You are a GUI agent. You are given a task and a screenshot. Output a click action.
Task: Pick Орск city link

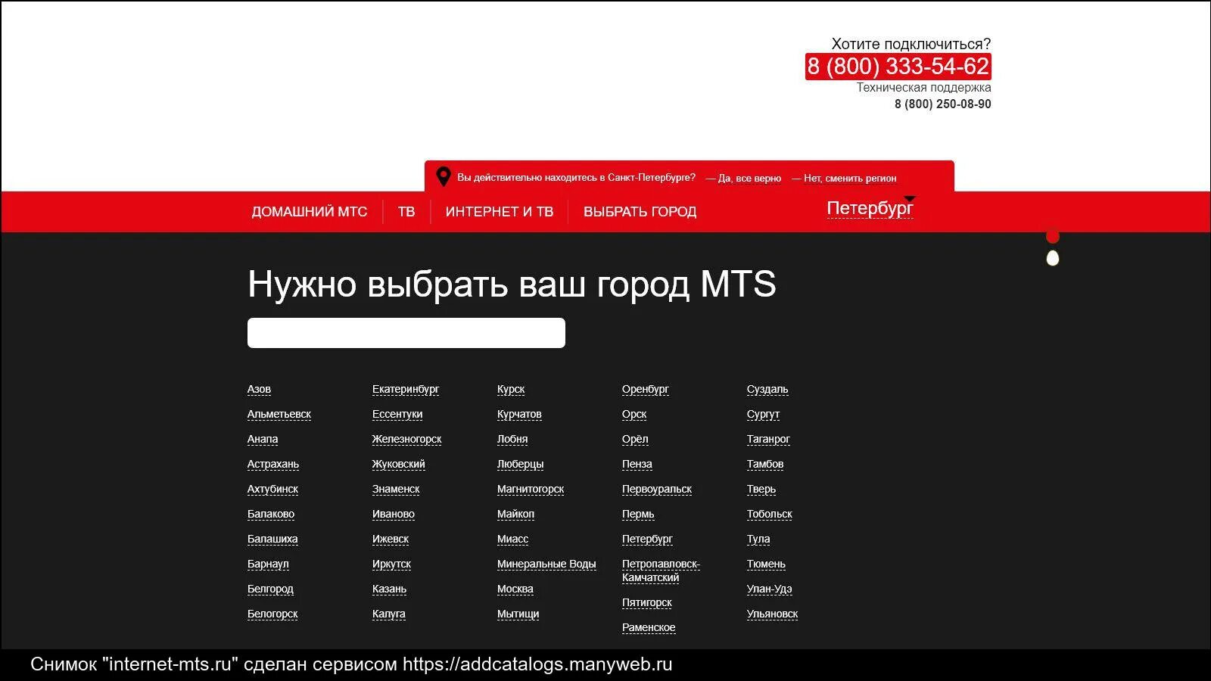634,414
